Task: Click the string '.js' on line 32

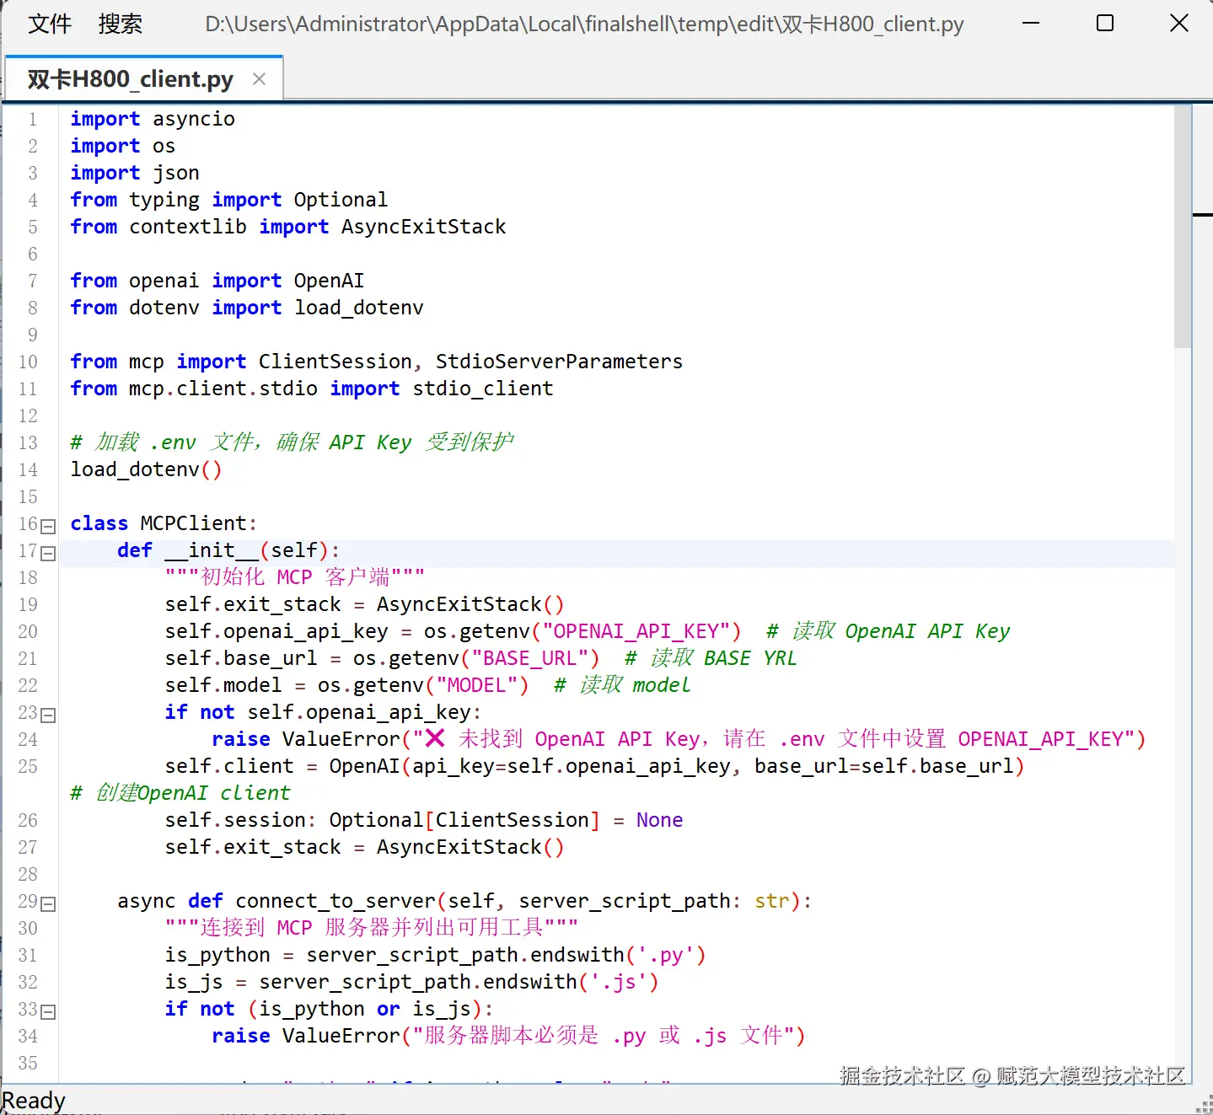Action: pyautogui.click(x=618, y=982)
